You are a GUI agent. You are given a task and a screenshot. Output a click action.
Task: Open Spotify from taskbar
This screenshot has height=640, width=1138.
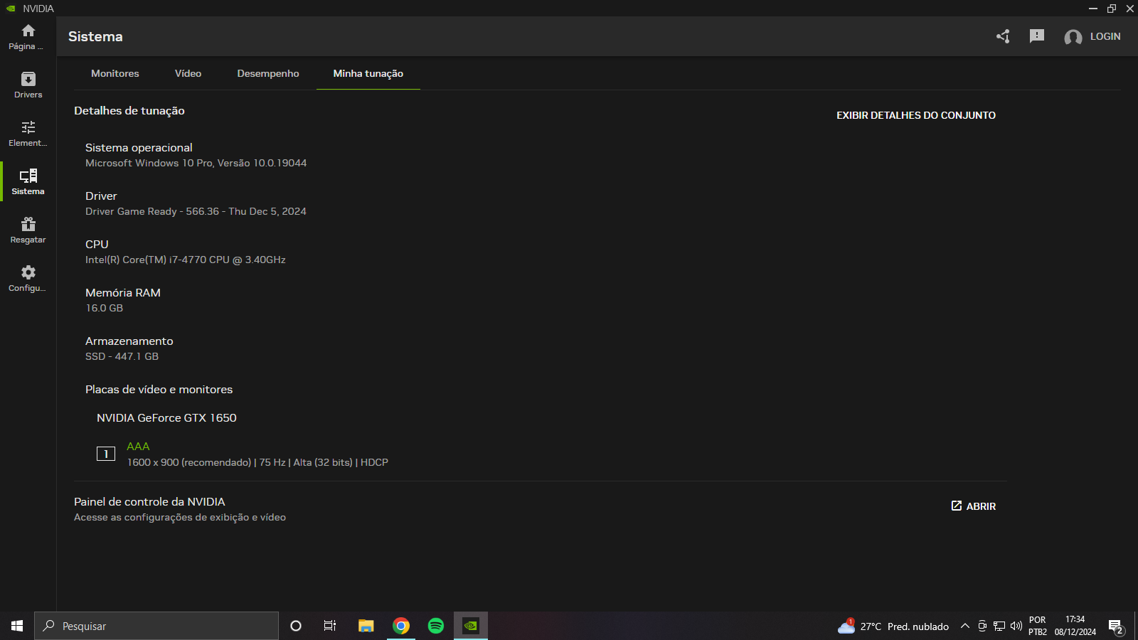[x=436, y=626]
